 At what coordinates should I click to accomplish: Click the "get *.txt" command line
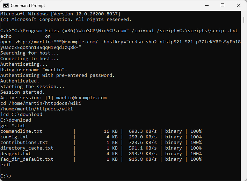(x=13, y=126)
